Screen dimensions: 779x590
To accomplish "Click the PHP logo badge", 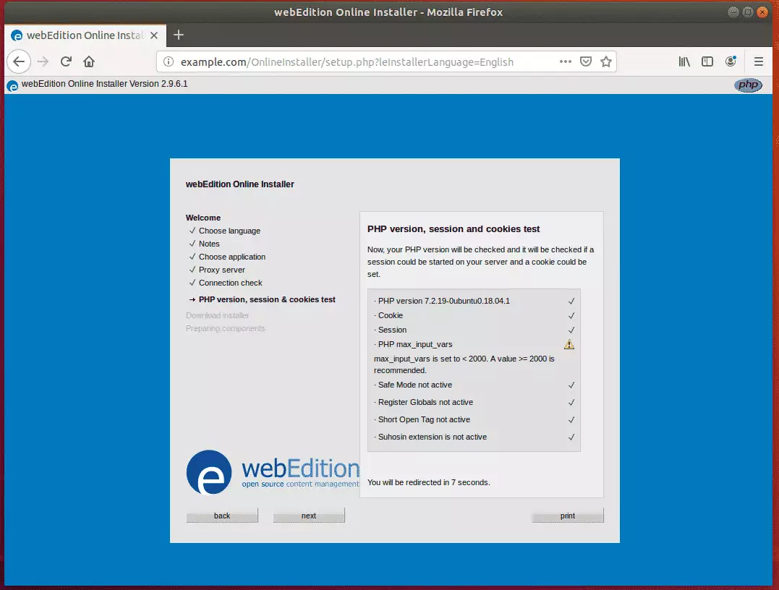I will (748, 85).
